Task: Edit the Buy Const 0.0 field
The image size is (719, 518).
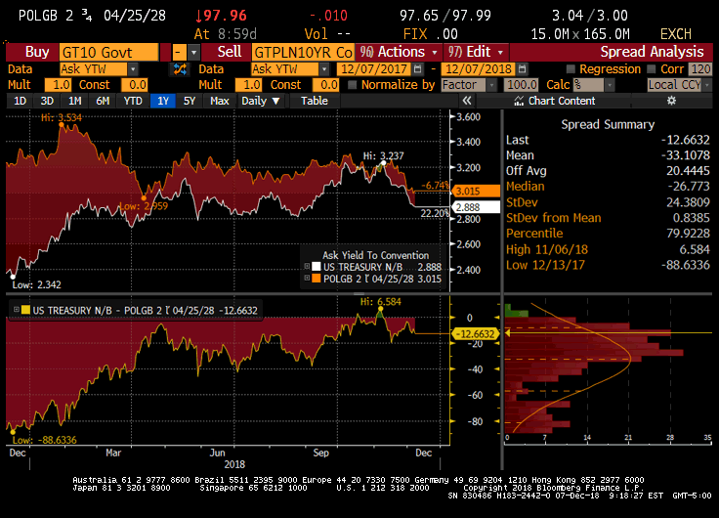Action: coord(135,85)
